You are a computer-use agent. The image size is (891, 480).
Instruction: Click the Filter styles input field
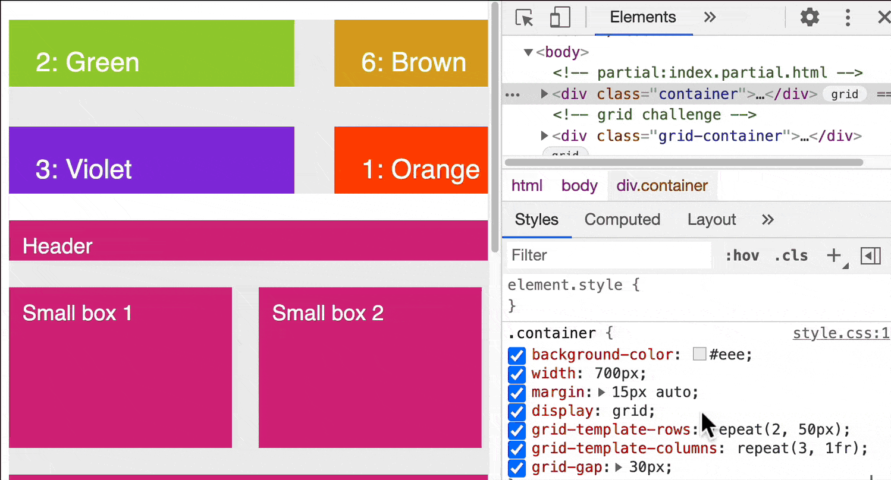(609, 255)
